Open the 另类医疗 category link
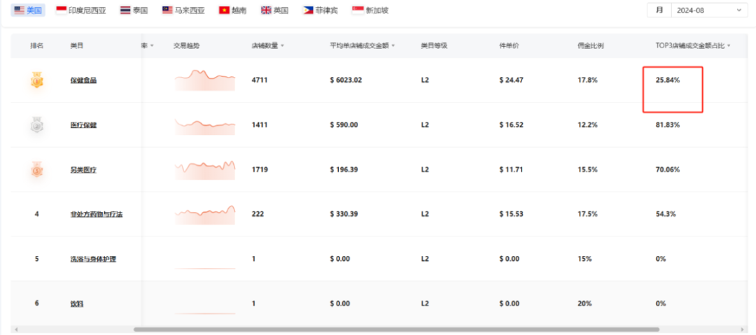756x335 pixels. point(83,170)
